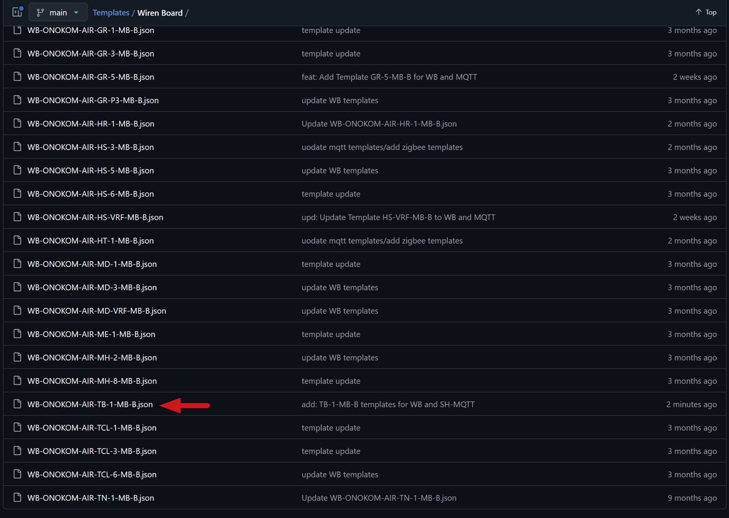Open WB-ONOKOM-AIR-MH-8-MB-B.json file
729x518 pixels.
click(92, 381)
